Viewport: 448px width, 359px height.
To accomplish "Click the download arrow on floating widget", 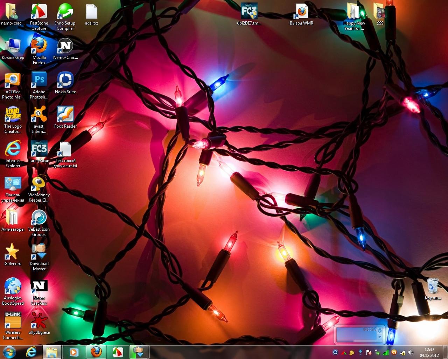I will click(379, 331).
